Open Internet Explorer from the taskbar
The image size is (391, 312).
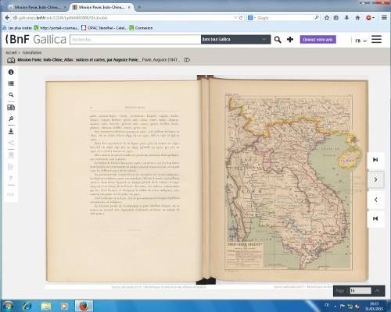pos(27,306)
